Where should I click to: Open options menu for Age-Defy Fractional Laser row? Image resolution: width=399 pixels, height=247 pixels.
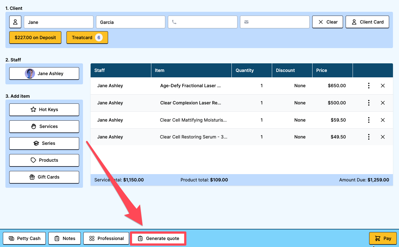[368, 86]
